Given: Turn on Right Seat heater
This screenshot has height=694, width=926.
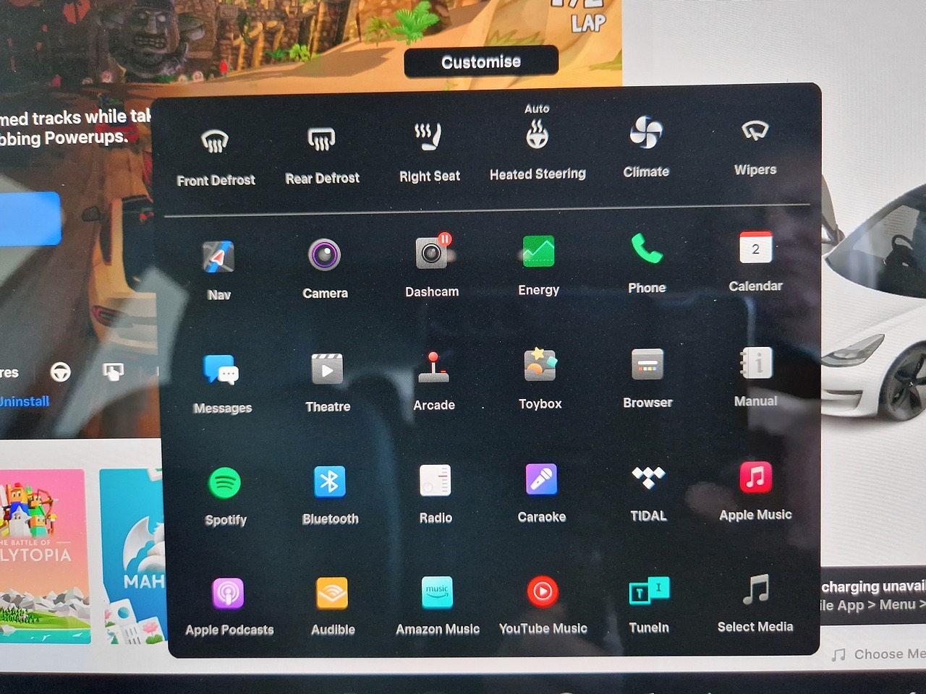Looking at the screenshot, I should (429, 137).
